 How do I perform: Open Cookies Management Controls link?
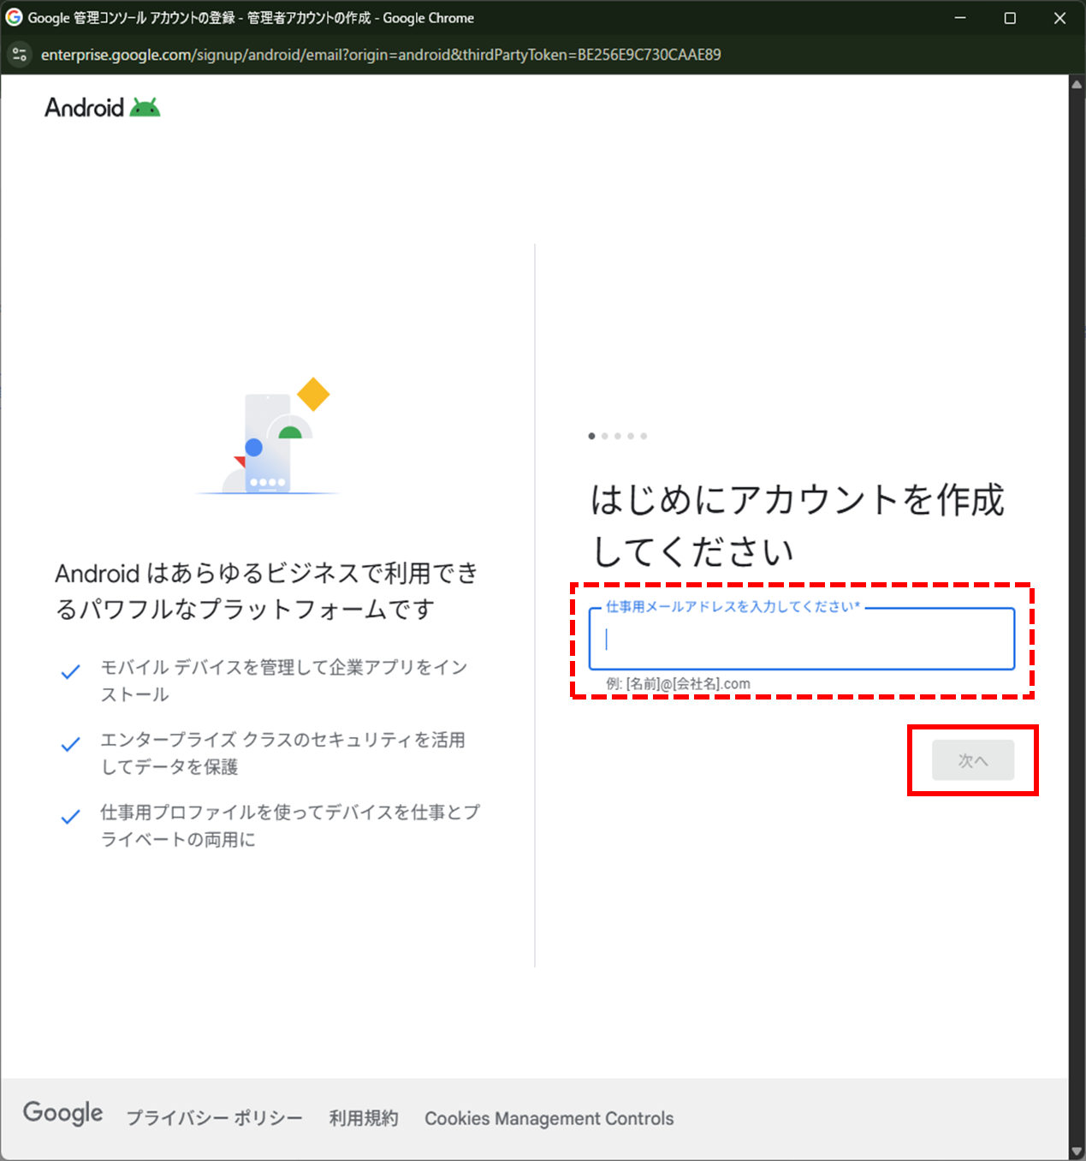coord(549,1118)
